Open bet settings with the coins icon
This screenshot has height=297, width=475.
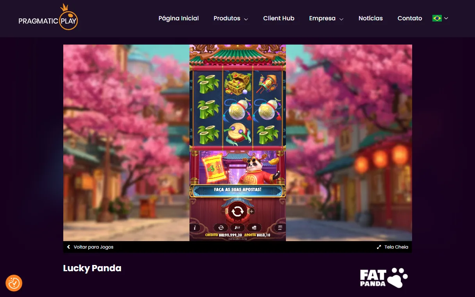click(x=254, y=227)
